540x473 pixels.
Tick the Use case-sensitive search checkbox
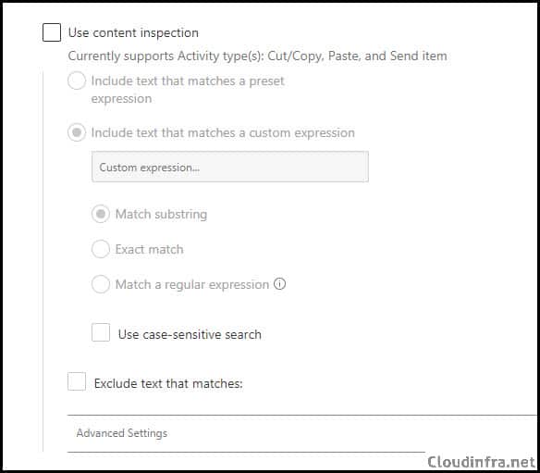point(101,332)
